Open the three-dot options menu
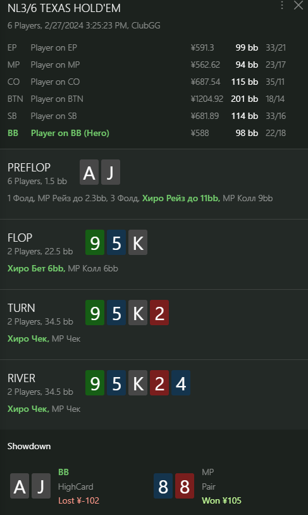This screenshot has width=308, height=515. point(281,5)
